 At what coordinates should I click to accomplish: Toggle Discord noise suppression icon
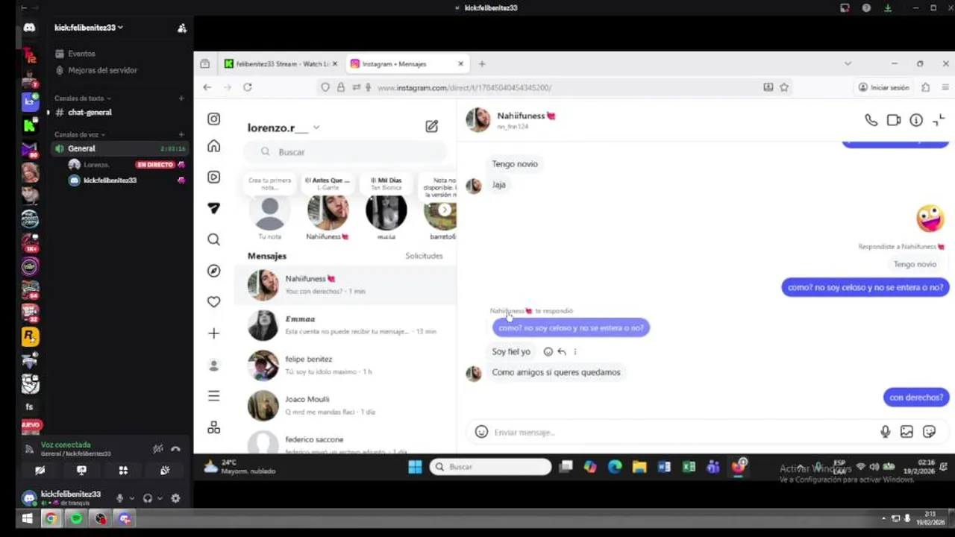(x=158, y=449)
